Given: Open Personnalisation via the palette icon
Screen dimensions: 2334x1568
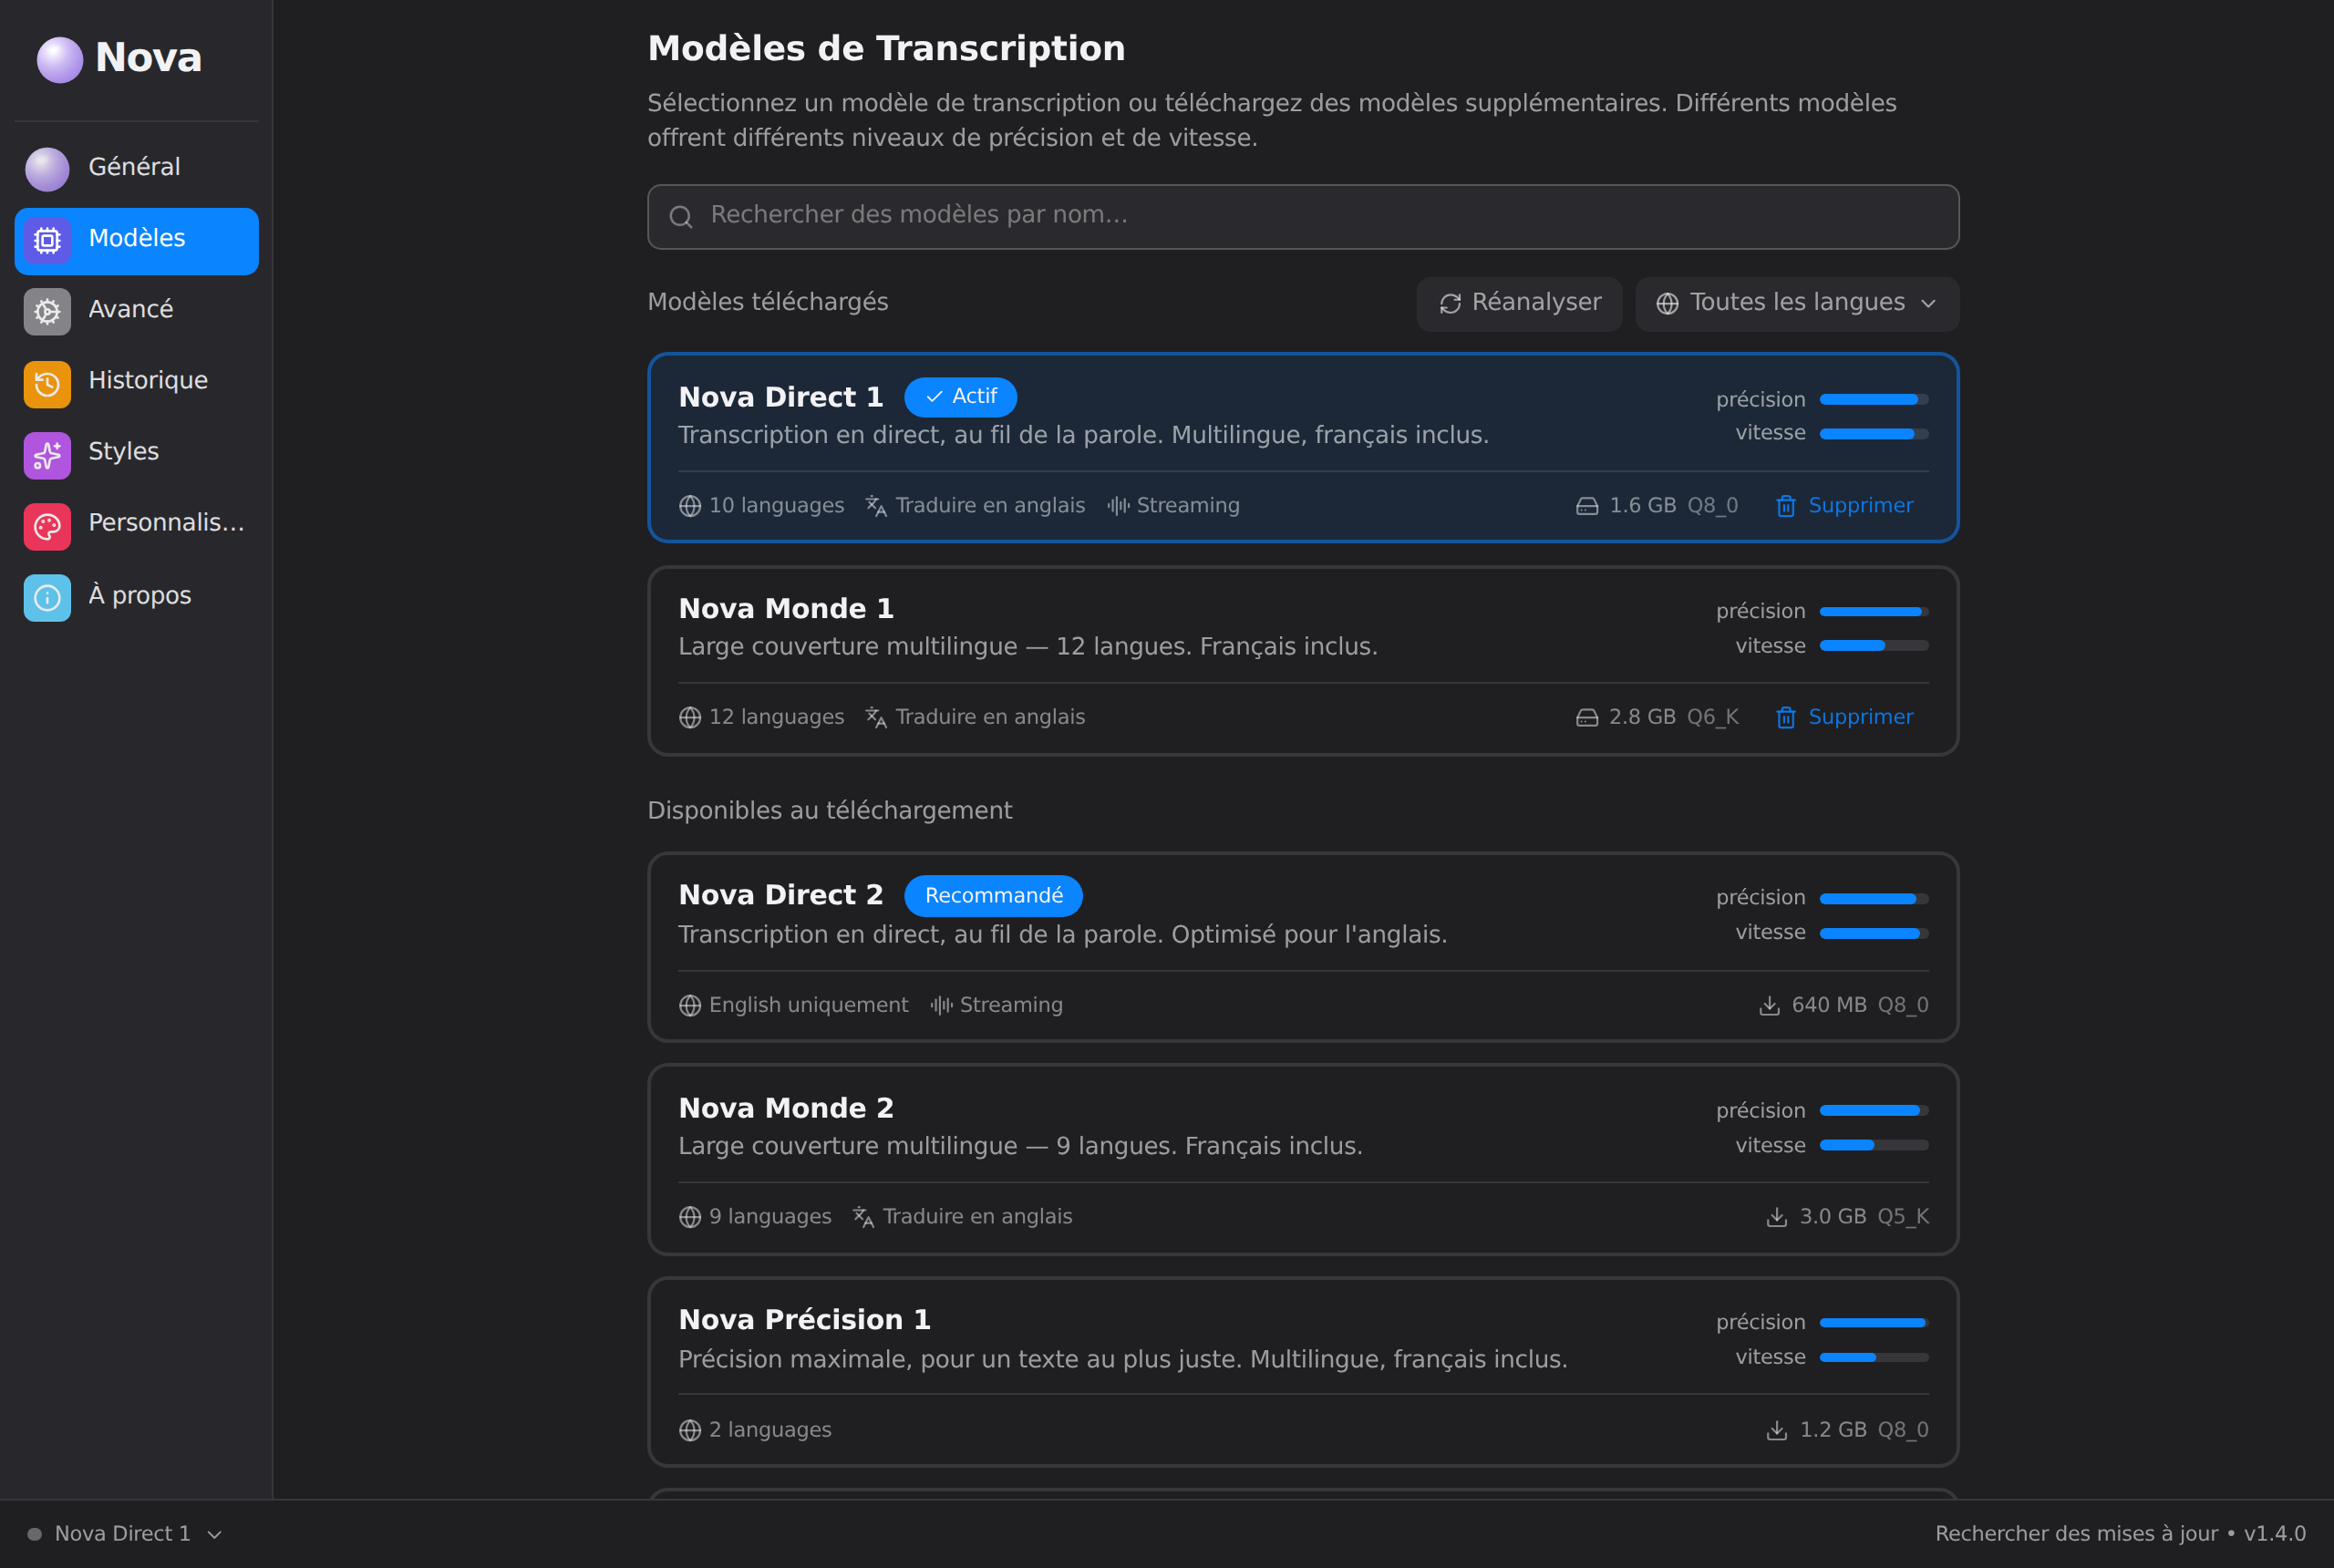Looking at the screenshot, I should pyautogui.click(x=47, y=526).
